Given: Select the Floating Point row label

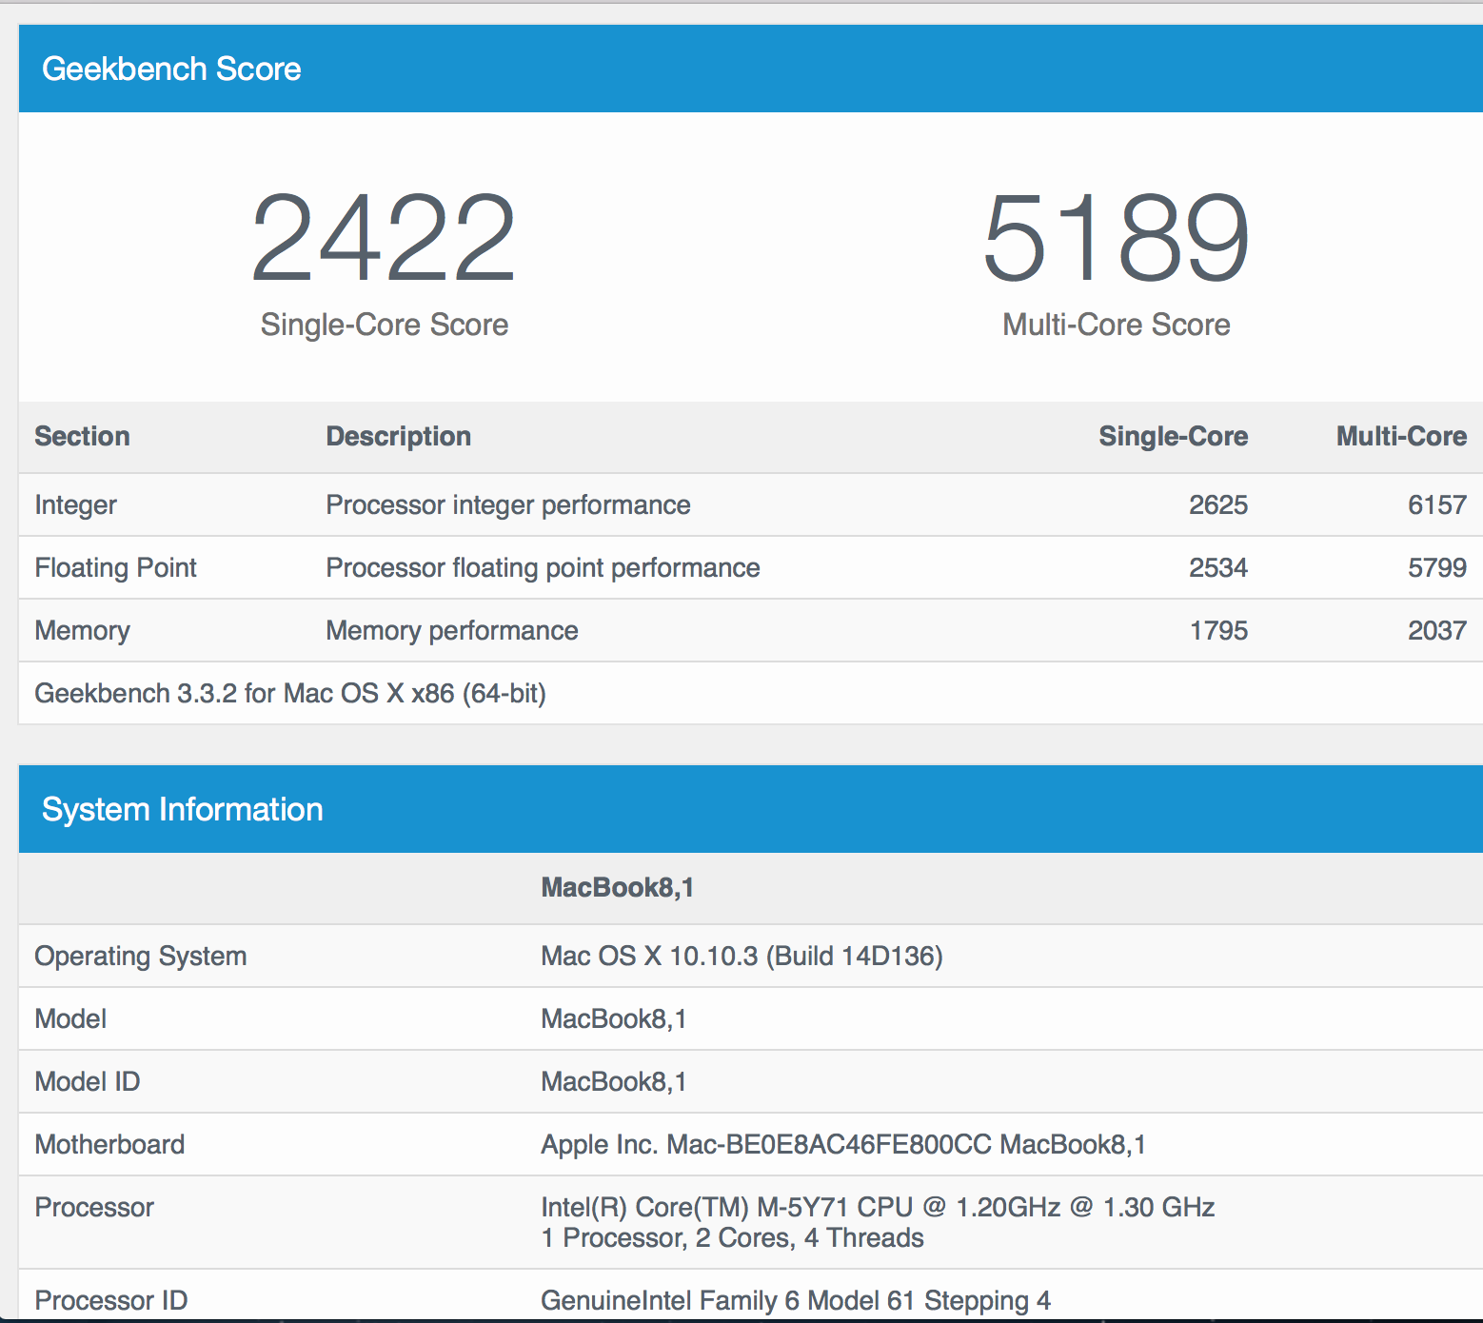Looking at the screenshot, I should (115, 568).
